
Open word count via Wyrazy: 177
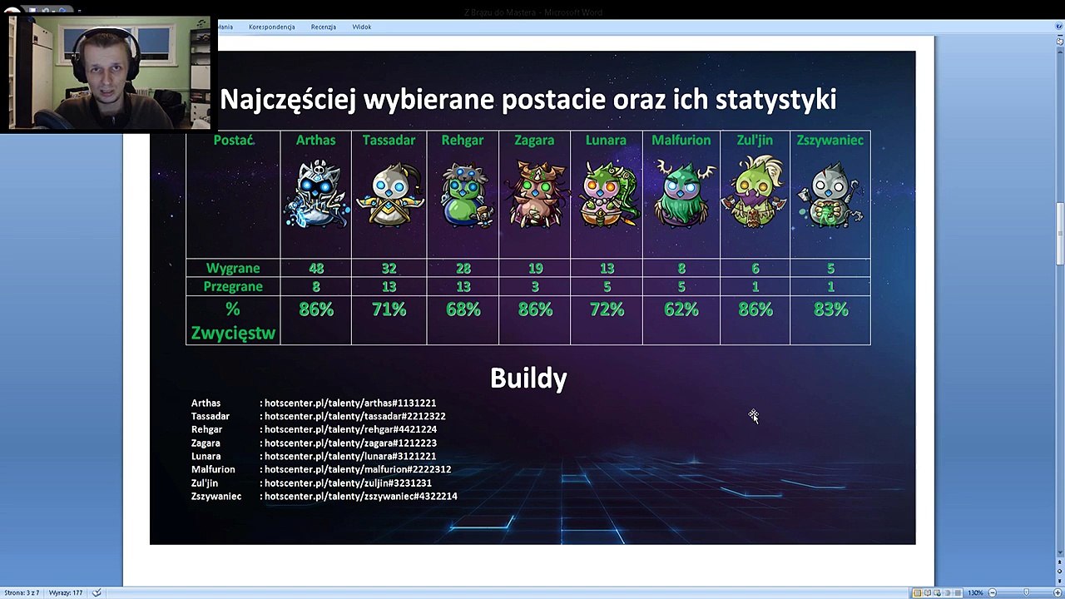coord(66,592)
